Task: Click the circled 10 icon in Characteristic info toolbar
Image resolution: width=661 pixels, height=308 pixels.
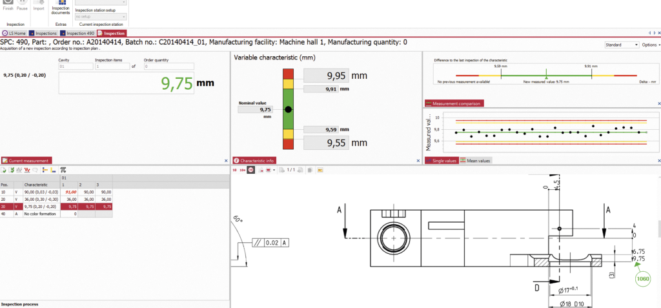Action: [x=250, y=170]
